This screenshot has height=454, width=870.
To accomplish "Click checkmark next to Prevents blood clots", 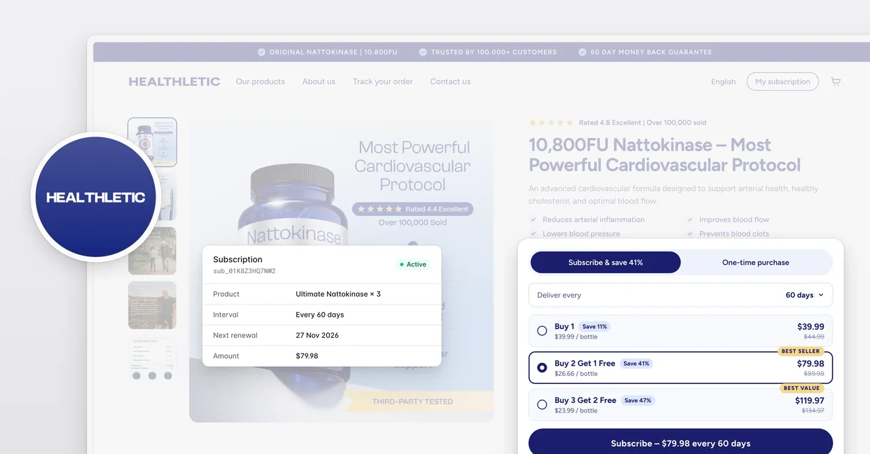I will click(690, 234).
